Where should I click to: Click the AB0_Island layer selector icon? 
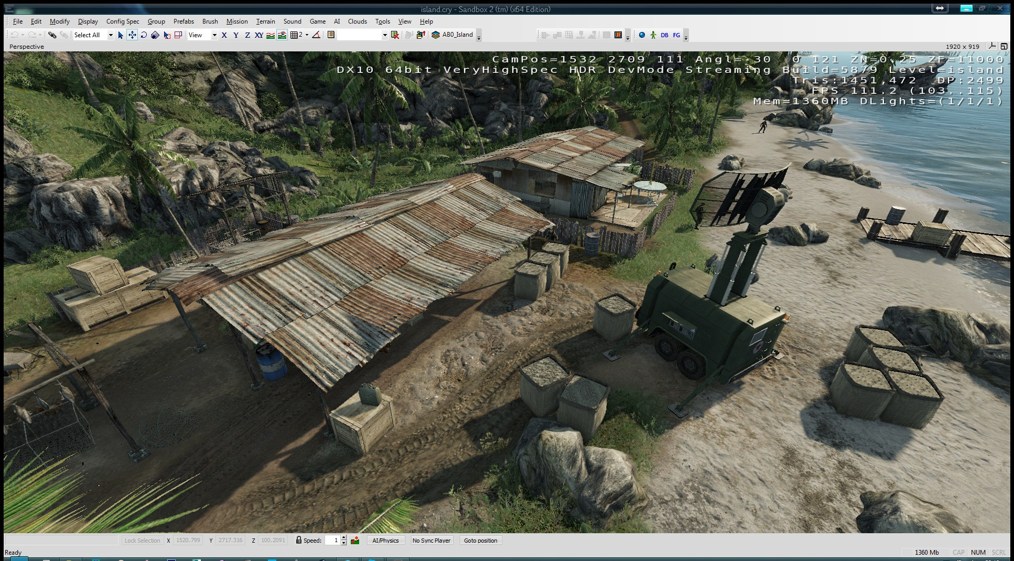[x=436, y=35]
